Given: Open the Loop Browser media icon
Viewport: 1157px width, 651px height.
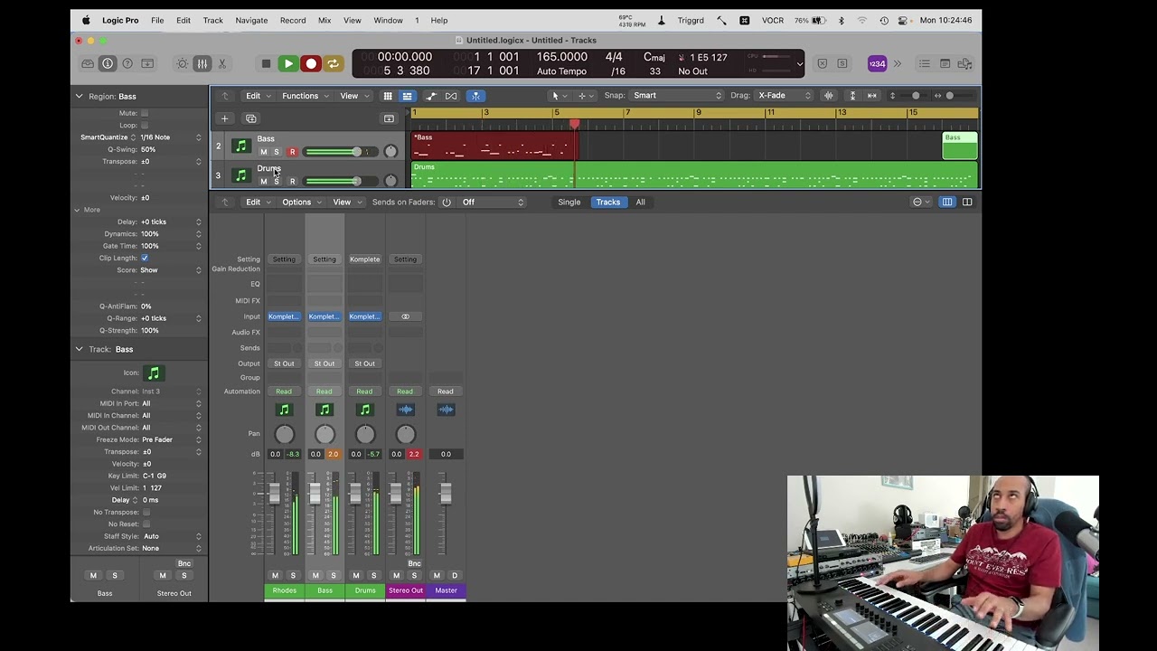Looking at the screenshot, I should [x=964, y=63].
